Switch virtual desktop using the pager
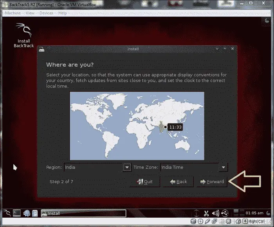The width and height of the screenshot is (274, 227). 239,213
